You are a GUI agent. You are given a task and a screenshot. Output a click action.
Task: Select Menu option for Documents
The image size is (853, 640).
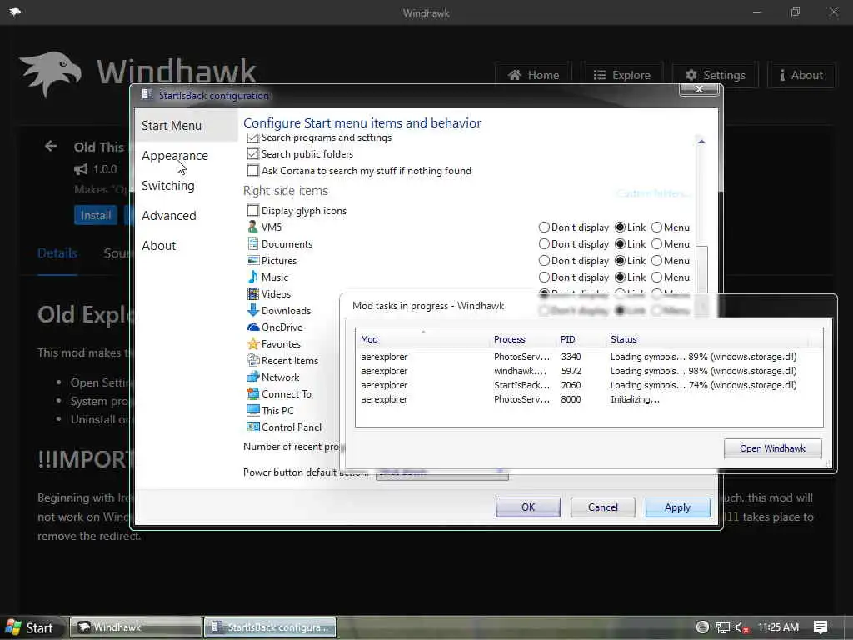[656, 244]
